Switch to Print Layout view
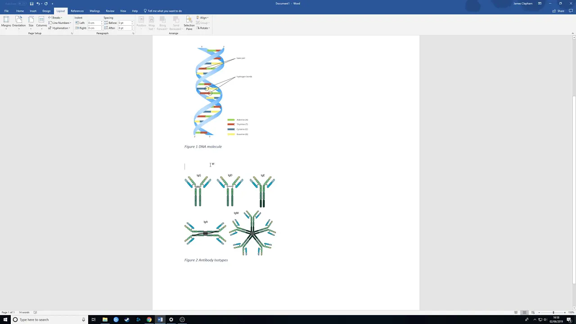The height and width of the screenshot is (324, 576). pos(524,312)
